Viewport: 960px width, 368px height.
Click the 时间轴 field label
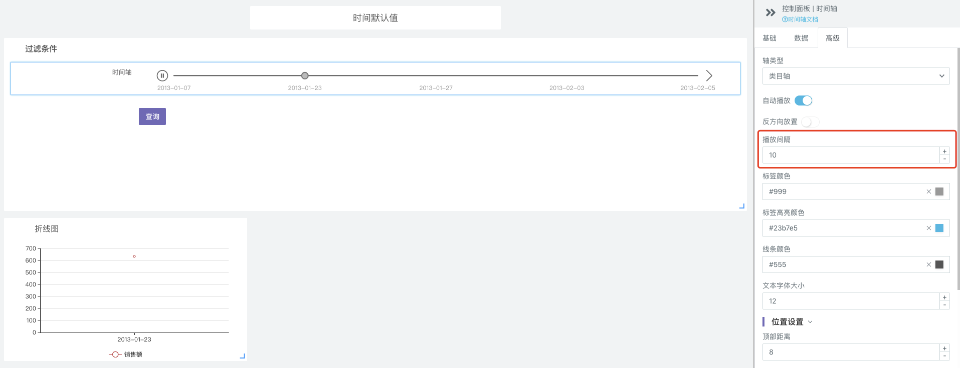pos(122,72)
